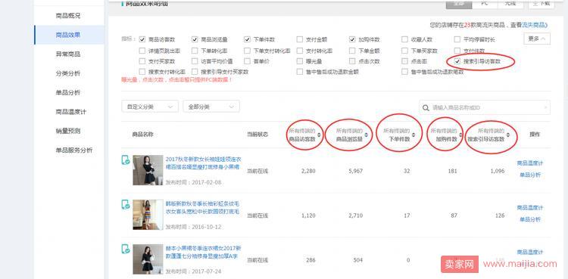Collapse indicators with 更多 button
Image resolution: width=568 pixels, height=279 pixels.
pos(537,39)
